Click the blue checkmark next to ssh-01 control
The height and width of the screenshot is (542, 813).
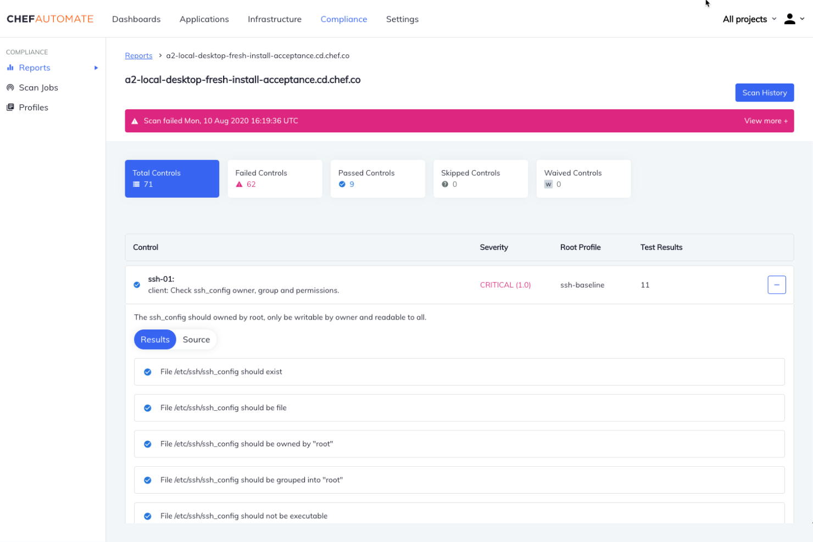click(x=137, y=284)
